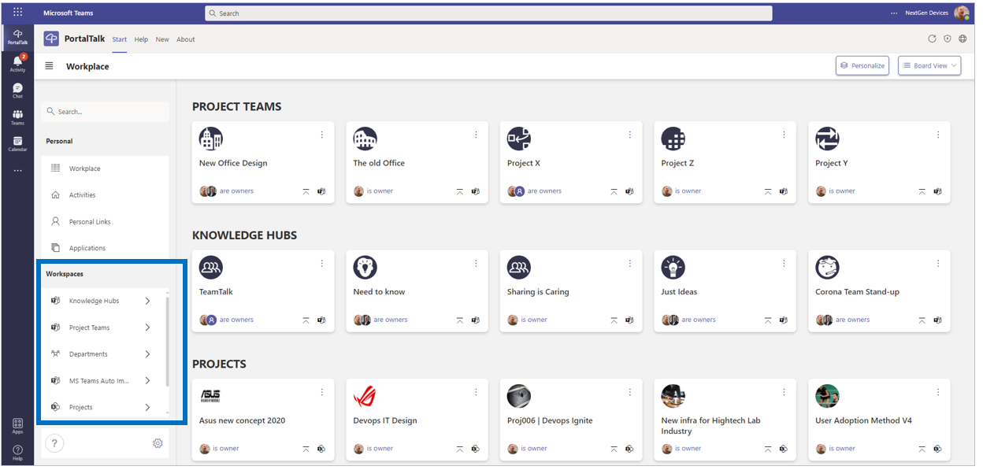Click Departments workspace label

88,354
